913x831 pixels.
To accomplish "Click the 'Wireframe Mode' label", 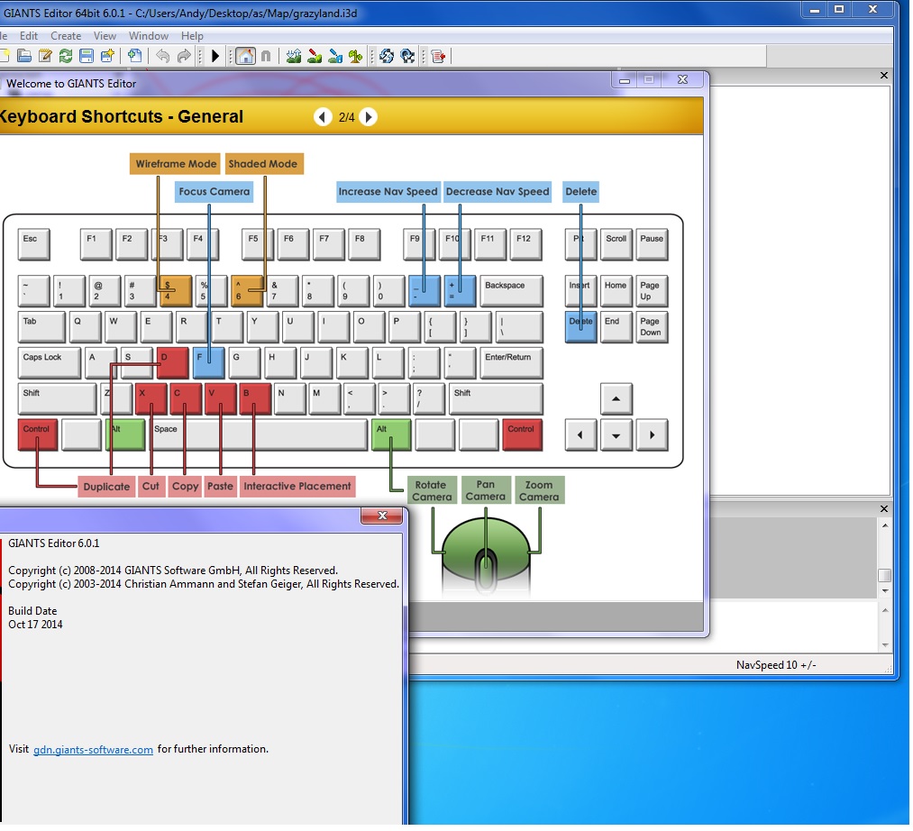I will coord(175,164).
